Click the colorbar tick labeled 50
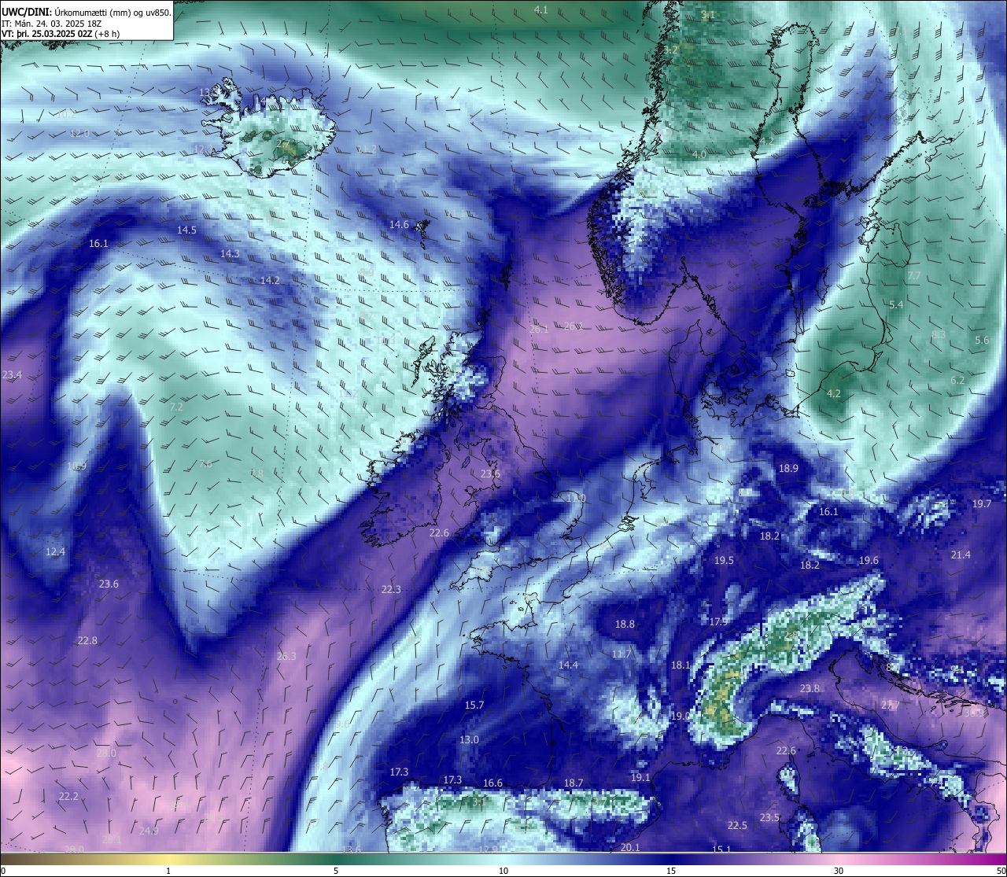The width and height of the screenshot is (1007, 877). click(1000, 871)
